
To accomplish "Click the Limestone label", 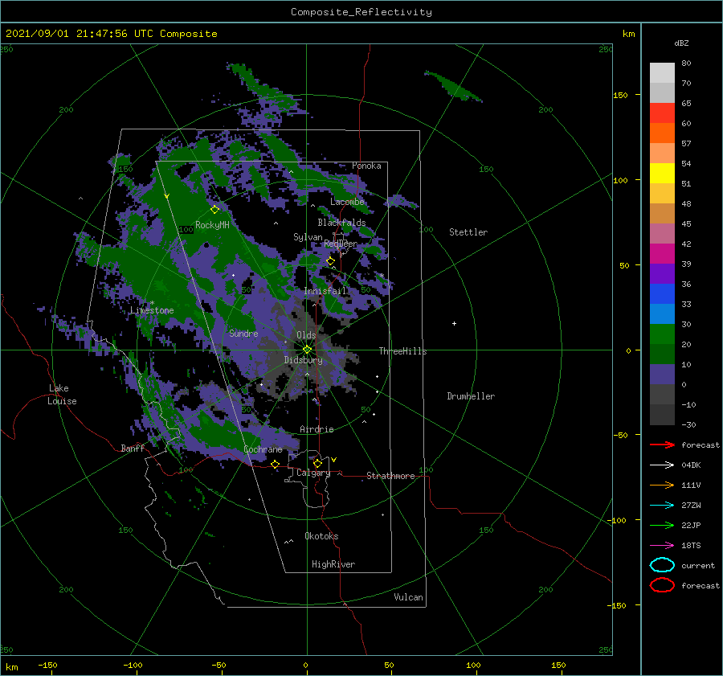I will (x=152, y=310).
